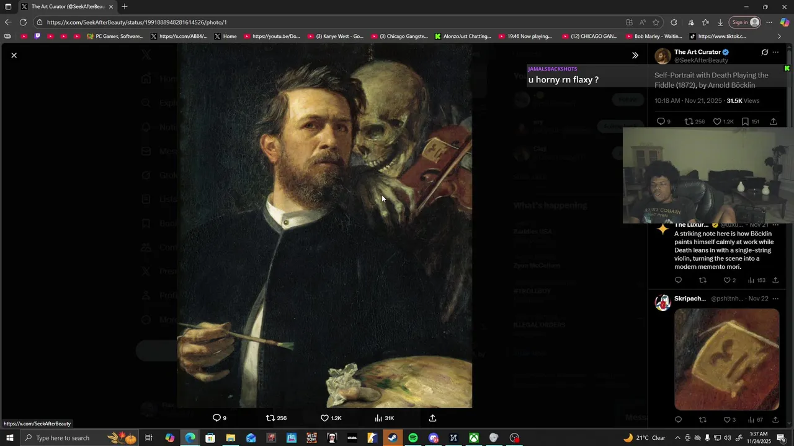The width and height of the screenshot is (794, 446).
Task: Open Kanye West bookmark
Action: [336, 37]
